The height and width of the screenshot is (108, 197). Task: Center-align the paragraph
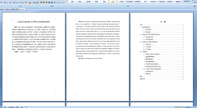[x=44, y=3]
